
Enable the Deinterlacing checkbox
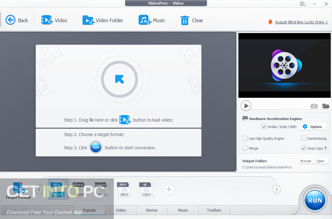[x=303, y=138]
